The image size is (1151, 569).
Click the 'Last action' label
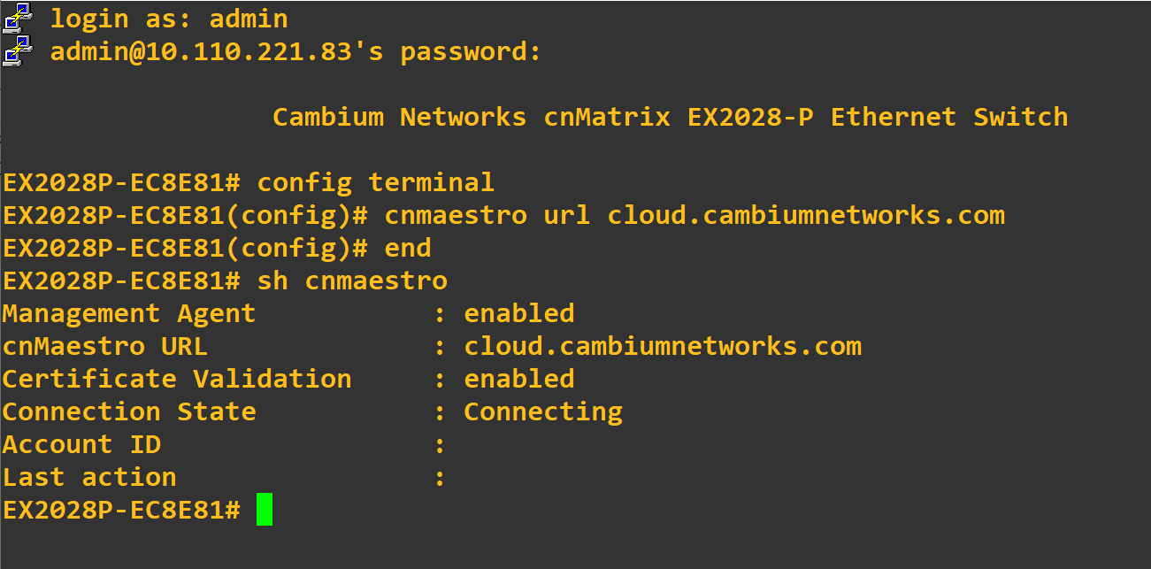(x=89, y=477)
